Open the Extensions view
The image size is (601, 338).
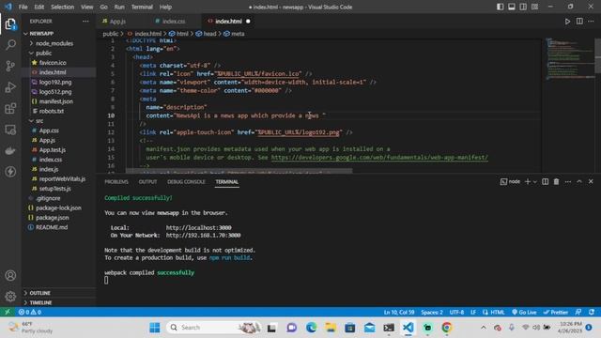point(10,109)
